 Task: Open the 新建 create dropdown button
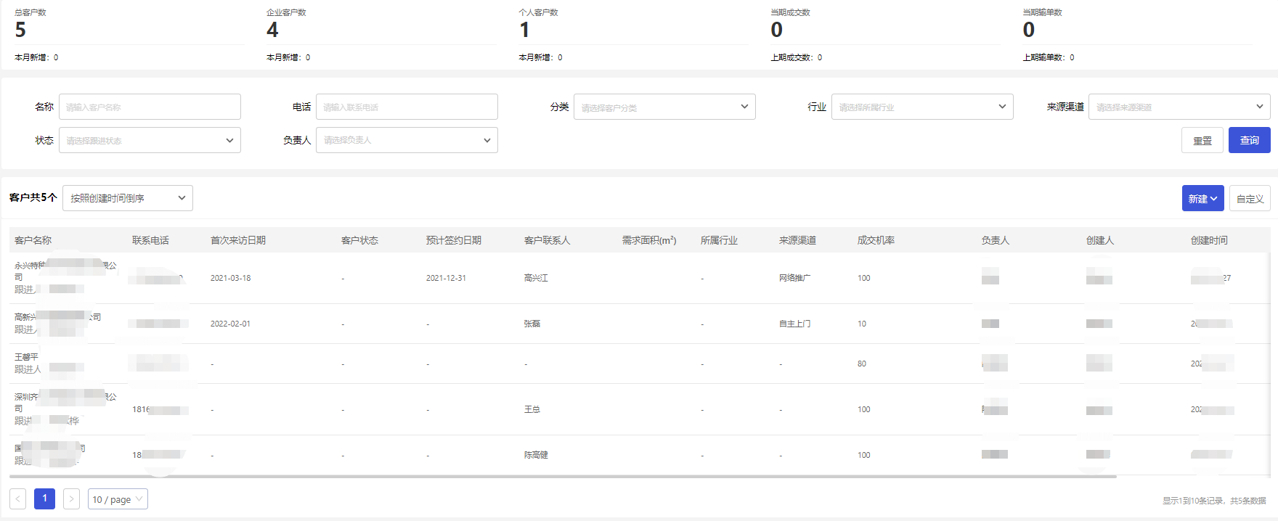click(1202, 198)
